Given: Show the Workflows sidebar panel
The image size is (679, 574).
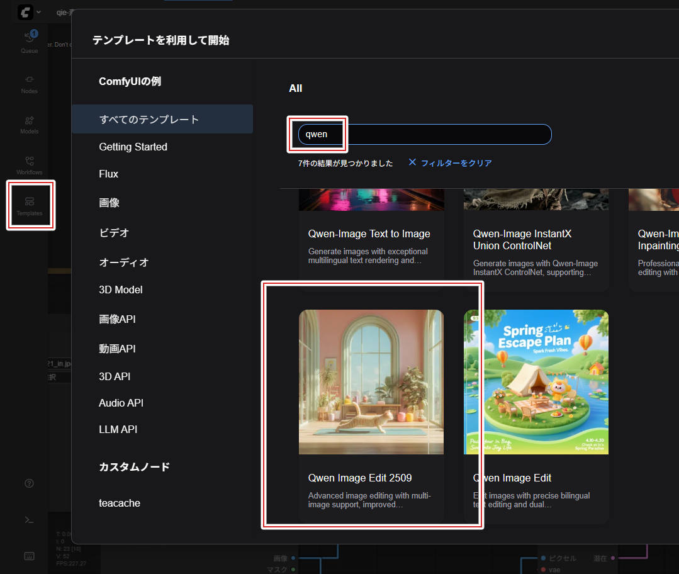Looking at the screenshot, I should (30, 164).
